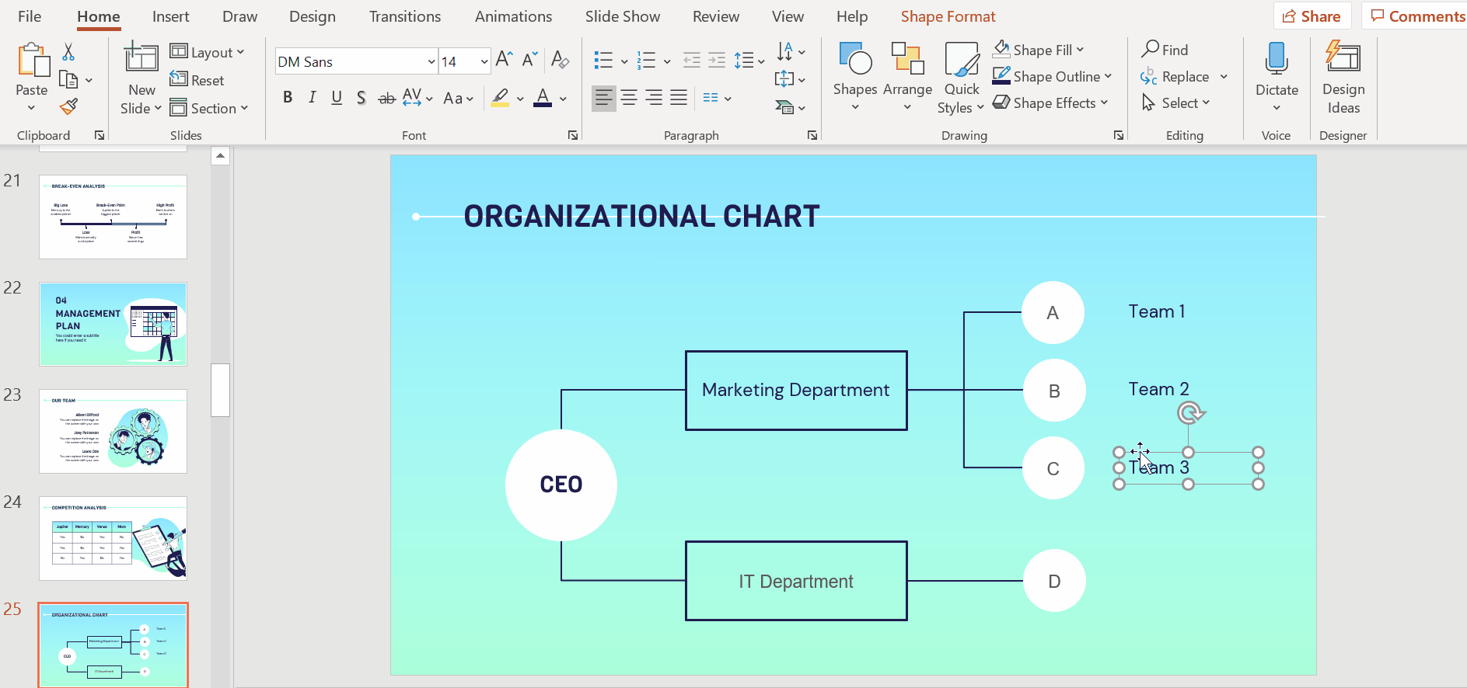Toggle Bold formatting
The height and width of the screenshot is (688, 1467).
pyautogui.click(x=288, y=98)
